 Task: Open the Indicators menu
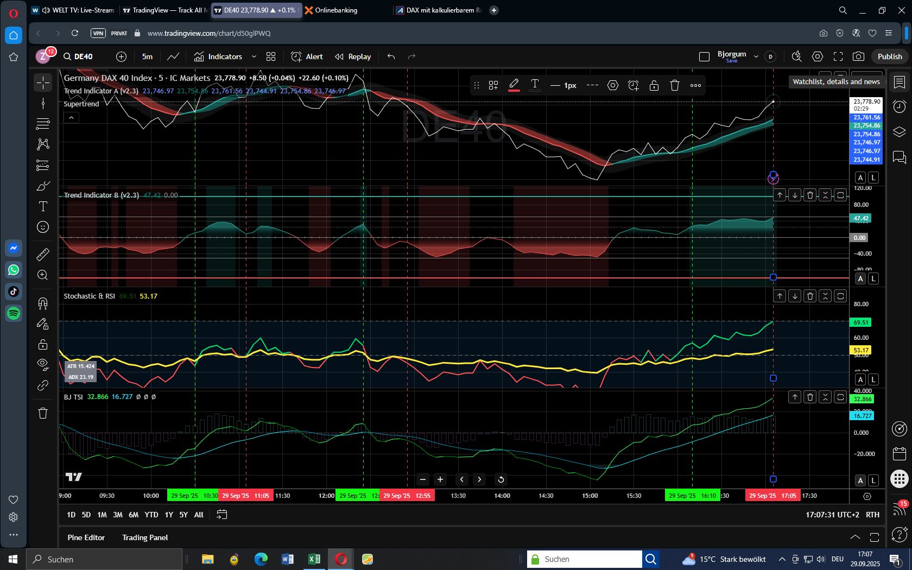click(218, 56)
